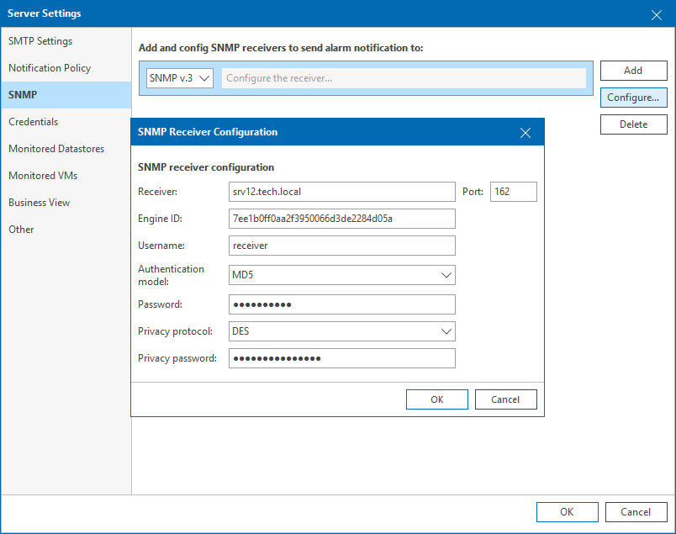
Task: Open the SMTP Settings tab
Action: pos(40,41)
